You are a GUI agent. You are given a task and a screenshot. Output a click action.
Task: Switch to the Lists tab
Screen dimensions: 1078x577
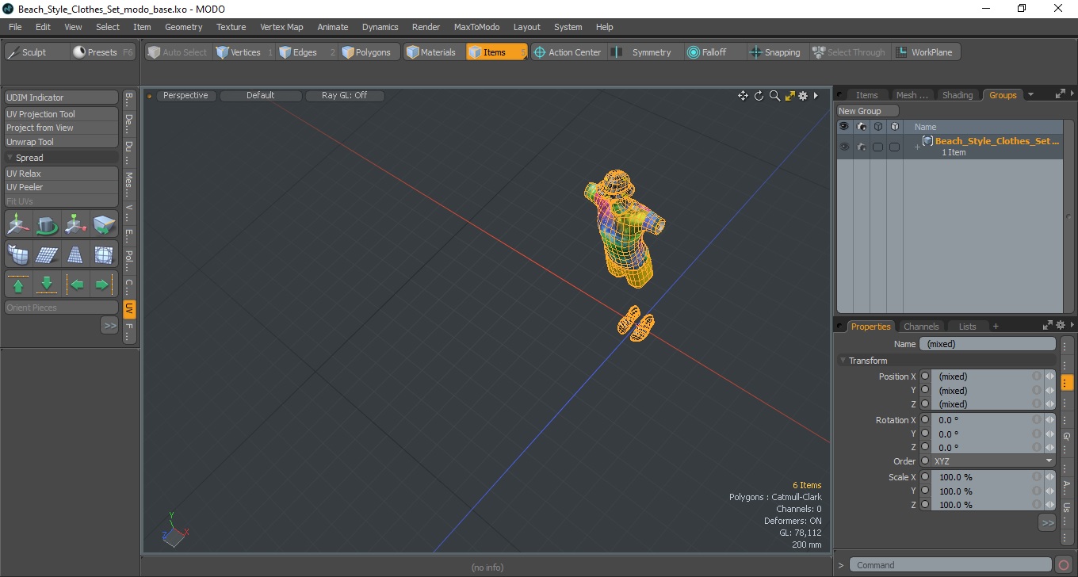click(x=968, y=327)
